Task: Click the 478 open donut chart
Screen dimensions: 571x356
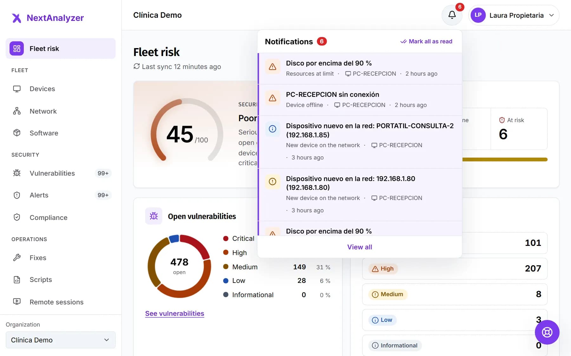Action: (x=179, y=266)
